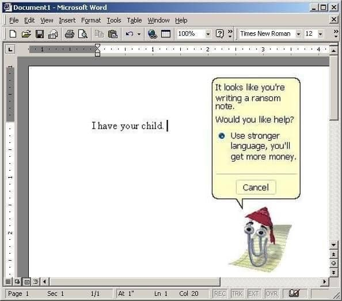Viewport: 342px width, 301px height.
Task: Click the Times New Roman font field
Action: point(267,33)
